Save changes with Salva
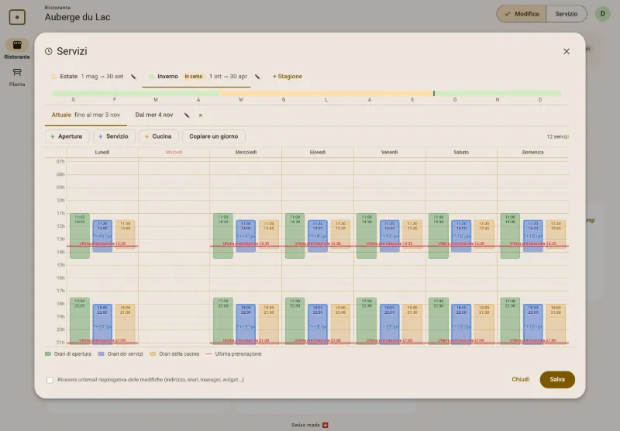 point(556,380)
